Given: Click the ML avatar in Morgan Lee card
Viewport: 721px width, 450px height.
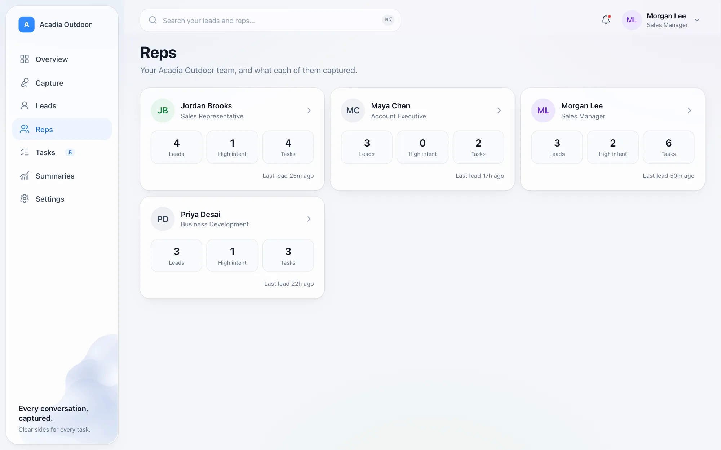Looking at the screenshot, I should pos(543,111).
